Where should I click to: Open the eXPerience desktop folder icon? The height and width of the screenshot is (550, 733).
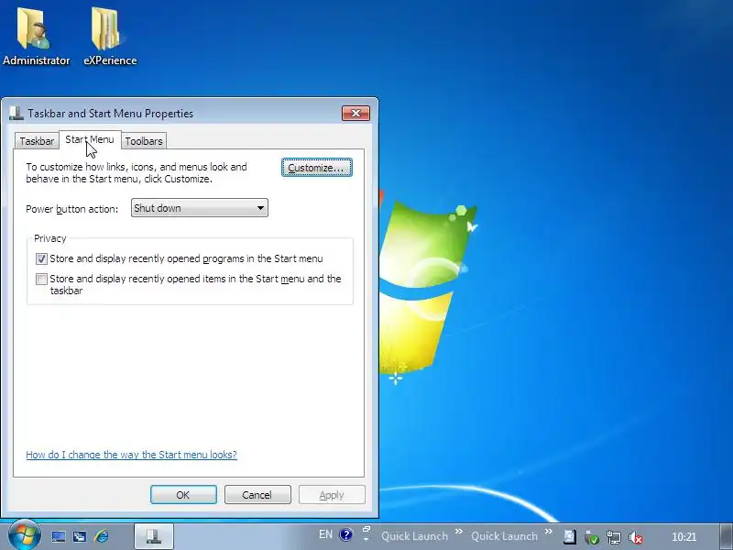point(110,37)
